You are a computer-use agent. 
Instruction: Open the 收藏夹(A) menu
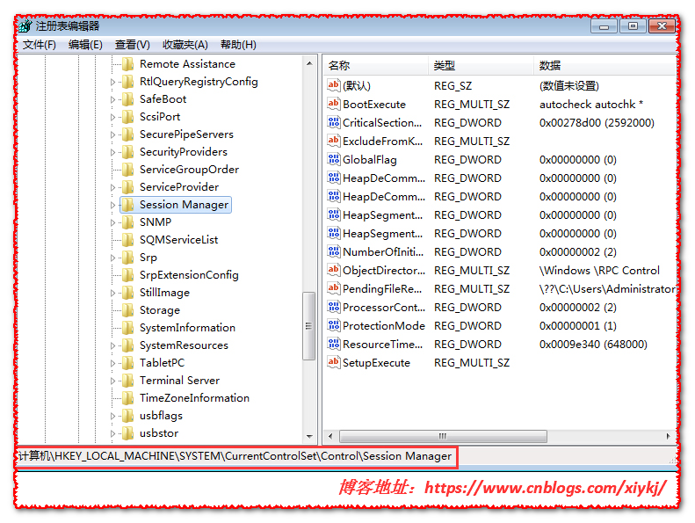tap(185, 45)
